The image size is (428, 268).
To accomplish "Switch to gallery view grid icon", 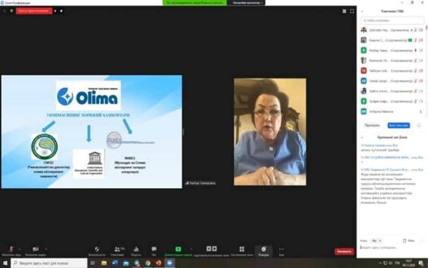I will [344, 11].
